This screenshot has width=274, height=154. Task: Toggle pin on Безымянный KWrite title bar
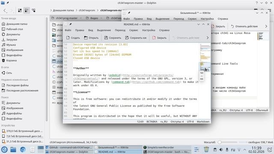point(129,13)
